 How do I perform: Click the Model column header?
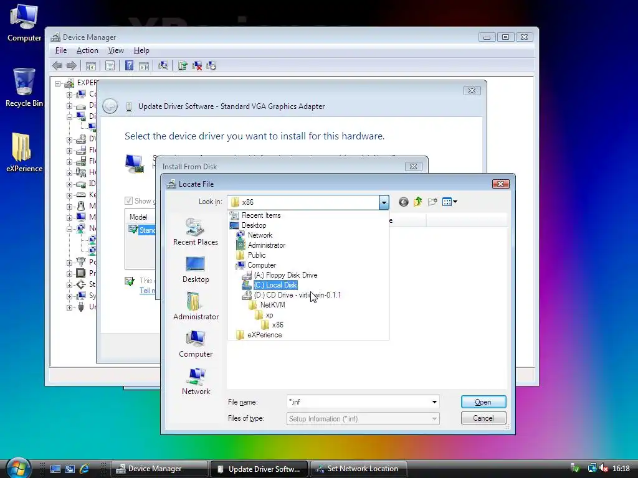138,217
